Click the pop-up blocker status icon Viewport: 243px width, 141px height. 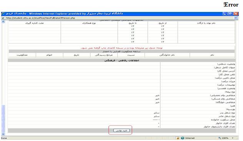[178, 138]
